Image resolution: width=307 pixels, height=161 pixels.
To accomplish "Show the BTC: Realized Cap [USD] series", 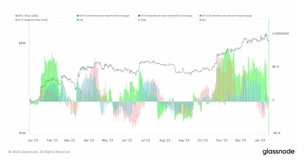I will 32,20.
